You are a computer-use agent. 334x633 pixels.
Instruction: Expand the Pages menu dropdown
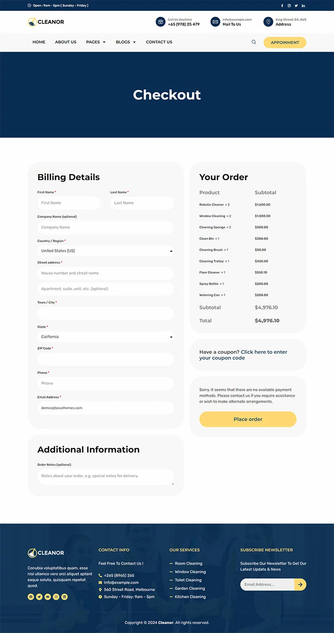96,42
